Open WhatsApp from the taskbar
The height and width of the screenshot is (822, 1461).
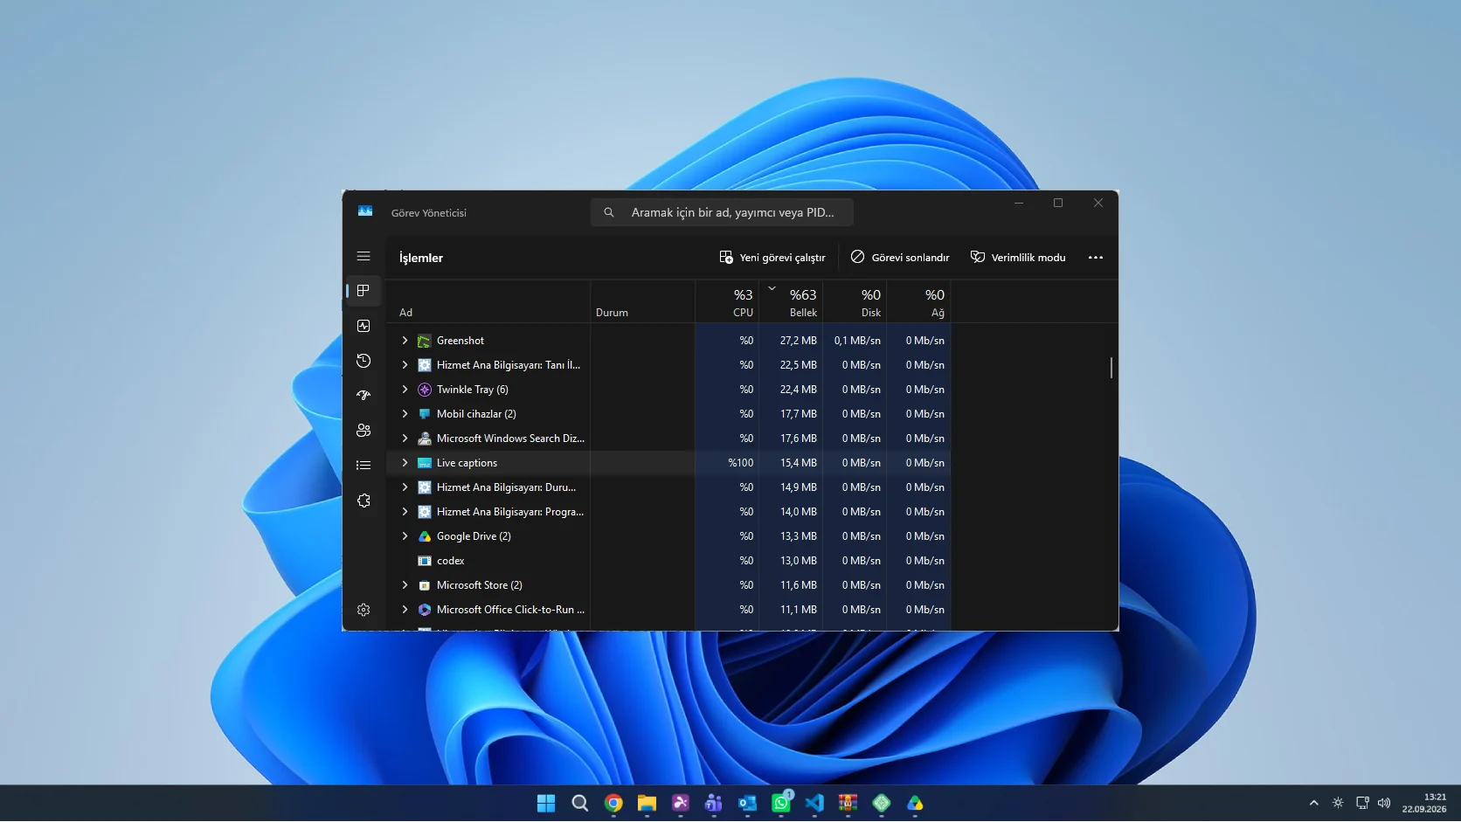pyautogui.click(x=781, y=804)
